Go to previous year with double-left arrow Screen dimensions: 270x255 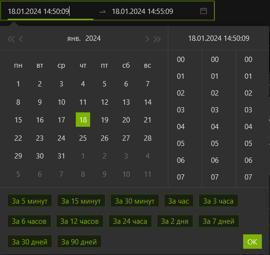[11, 39]
